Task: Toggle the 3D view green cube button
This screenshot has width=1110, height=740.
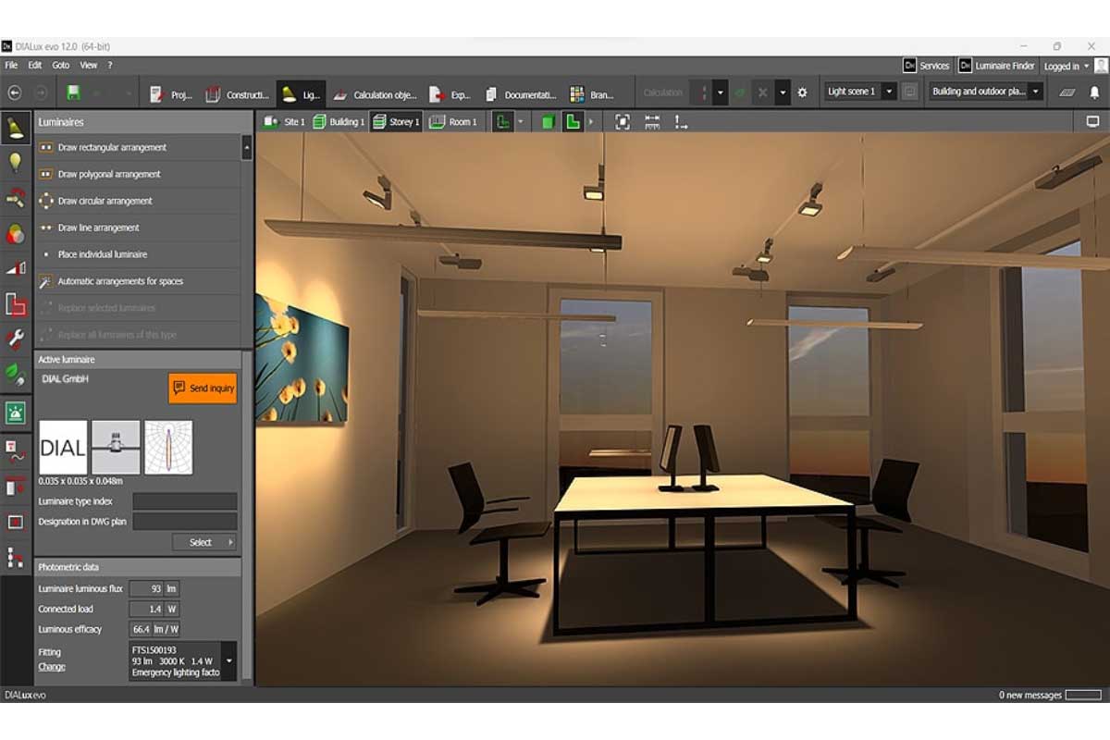Action: pyautogui.click(x=547, y=122)
